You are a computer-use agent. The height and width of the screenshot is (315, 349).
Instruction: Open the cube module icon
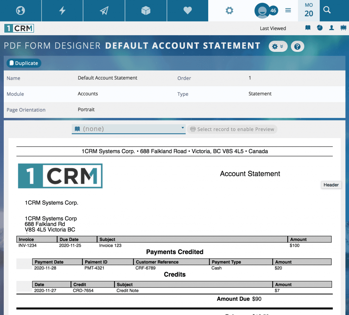(x=146, y=10)
